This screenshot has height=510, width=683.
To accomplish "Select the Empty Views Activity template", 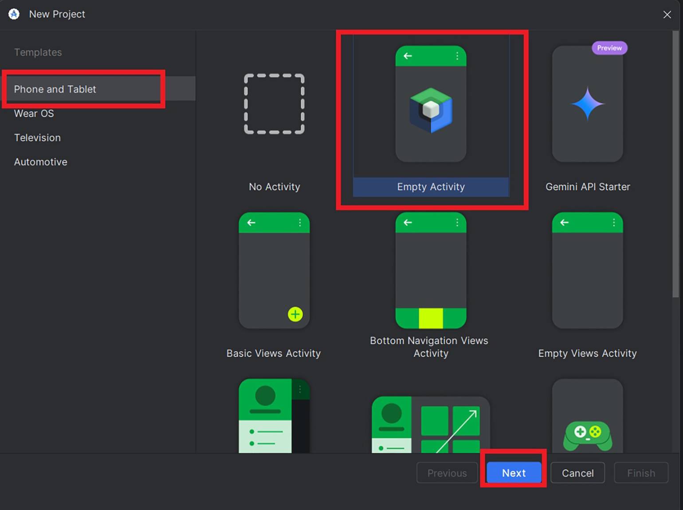I will pos(587,270).
